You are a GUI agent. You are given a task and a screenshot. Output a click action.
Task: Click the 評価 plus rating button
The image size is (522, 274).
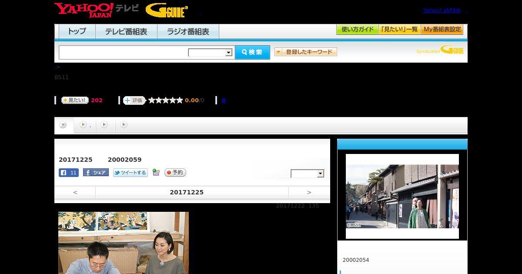pyautogui.click(x=134, y=100)
